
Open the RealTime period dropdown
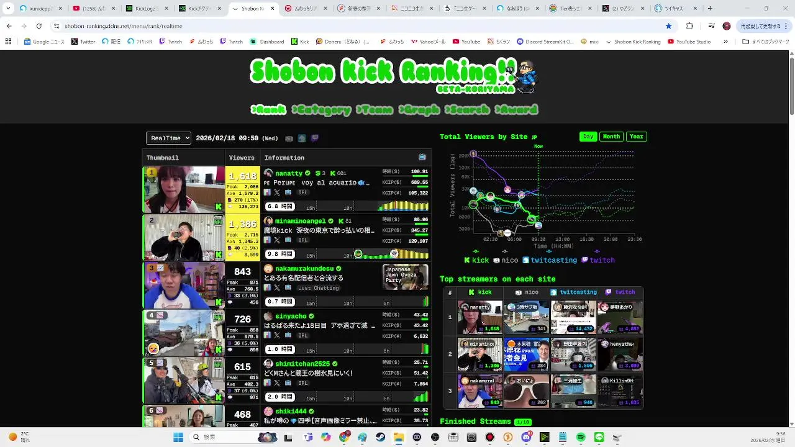[168, 138]
